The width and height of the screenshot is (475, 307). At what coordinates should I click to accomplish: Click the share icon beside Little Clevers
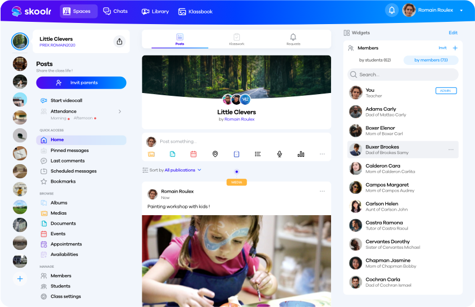pos(119,41)
